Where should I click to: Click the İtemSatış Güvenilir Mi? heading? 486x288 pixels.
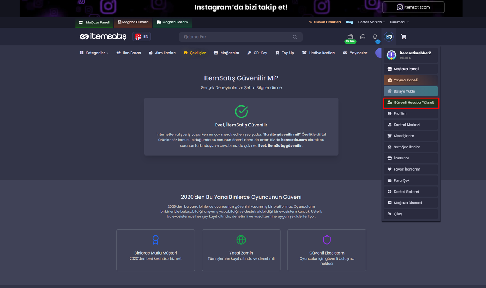(241, 78)
